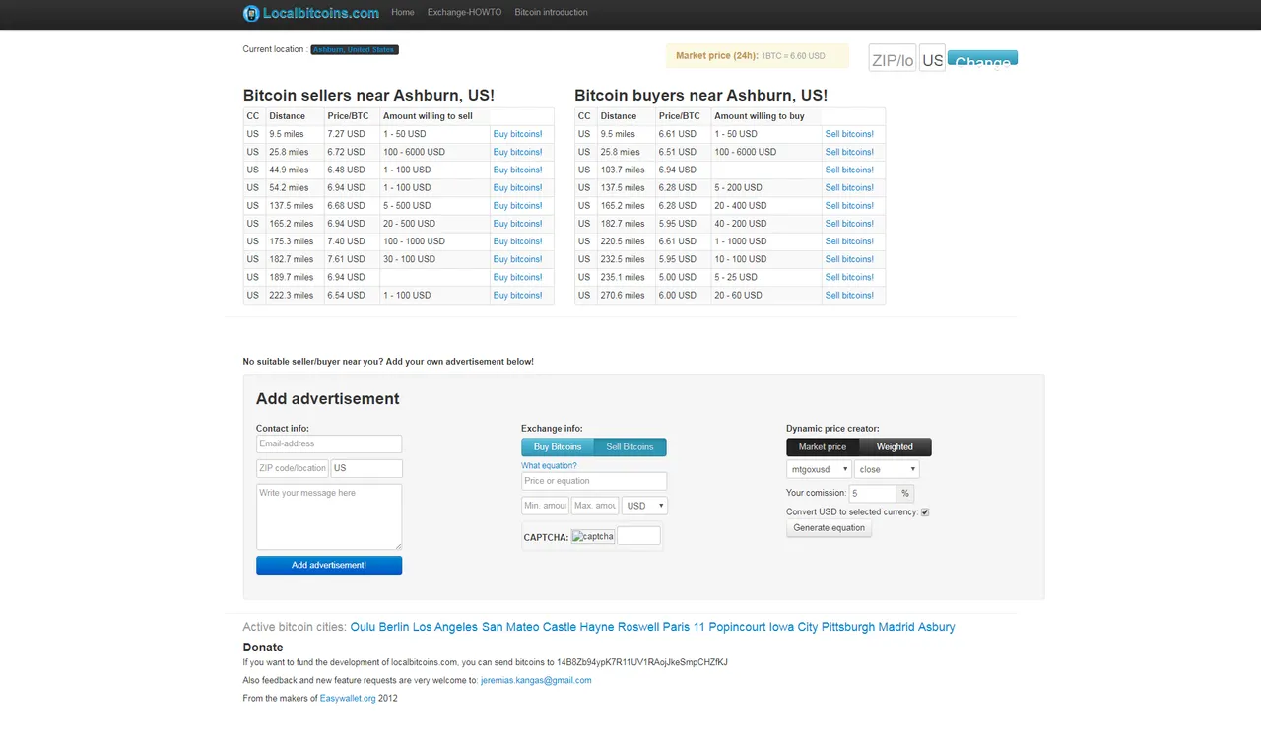Image resolution: width=1261 pixels, height=750 pixels.
Task: Click Buy bitcoins! for the 9.5 miles seller
Action: pos(518,134)
